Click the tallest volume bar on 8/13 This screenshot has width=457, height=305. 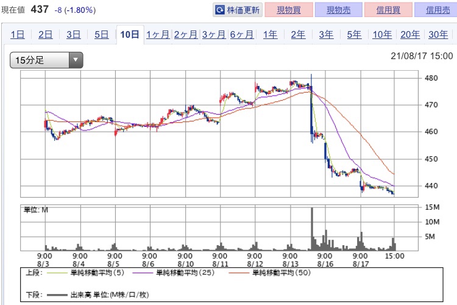point(312,229)
